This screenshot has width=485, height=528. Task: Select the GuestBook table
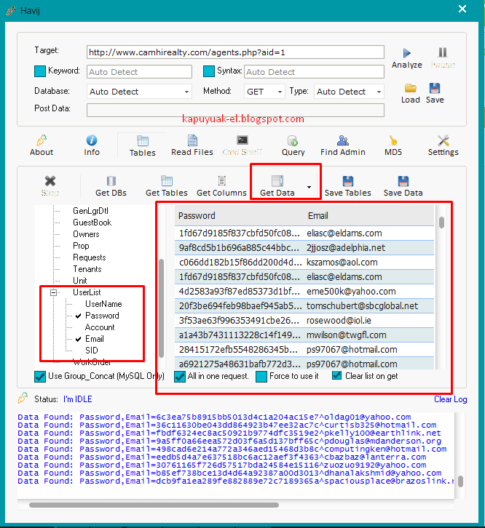coord(92,223)
